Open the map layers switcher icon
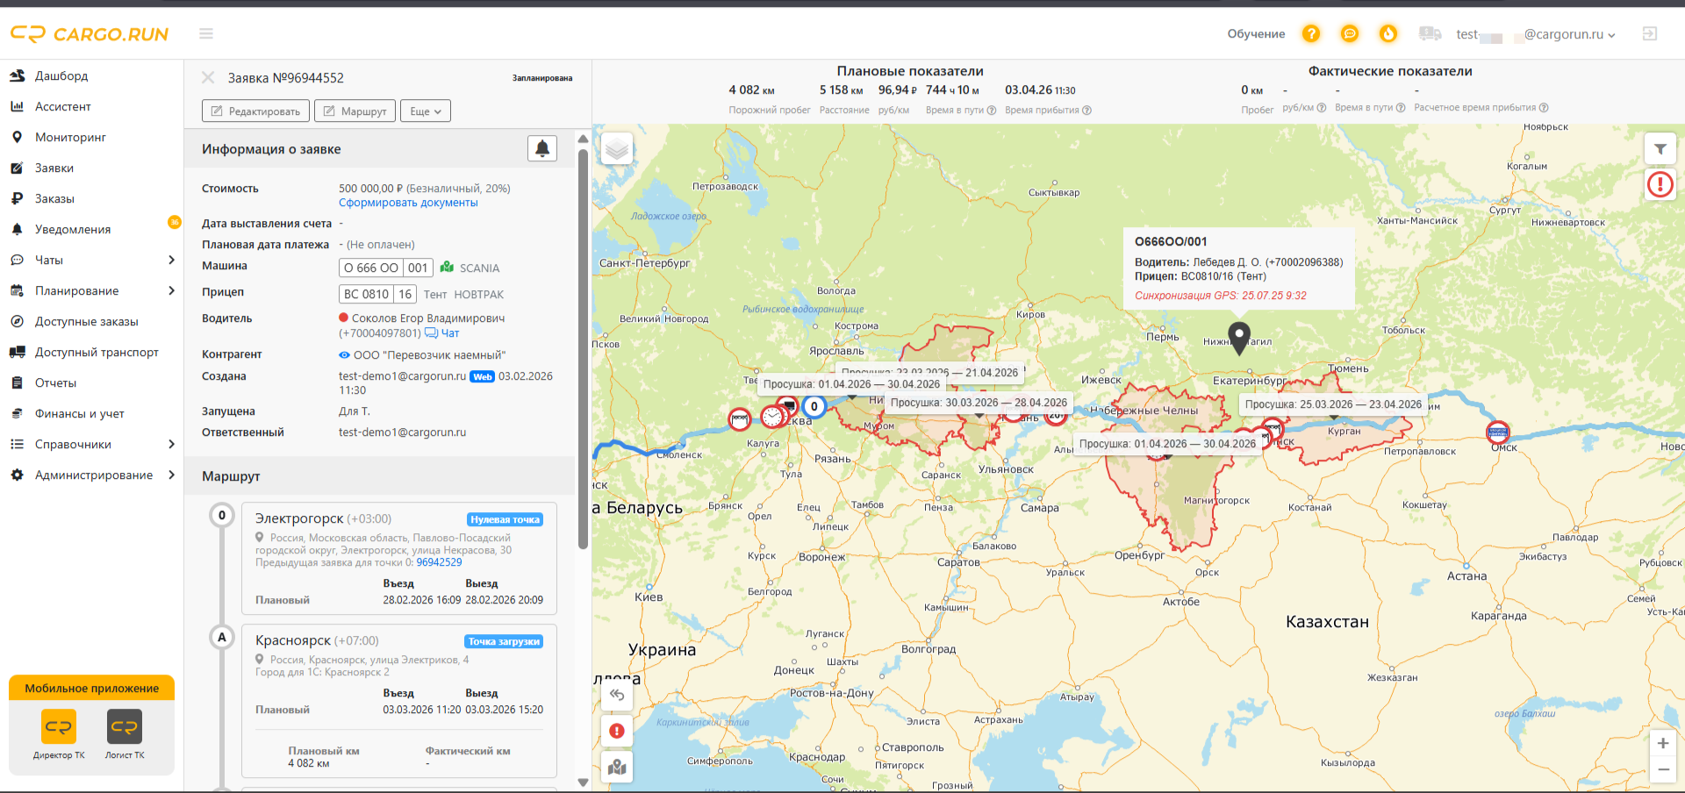Viewport: 1685px width, 793px height. (617, 148)
